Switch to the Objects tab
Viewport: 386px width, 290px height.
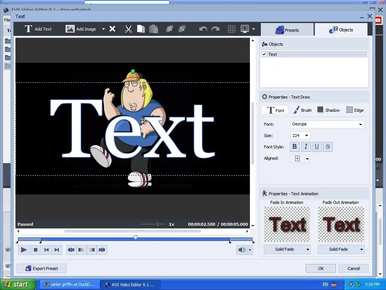tap(341, 30)
